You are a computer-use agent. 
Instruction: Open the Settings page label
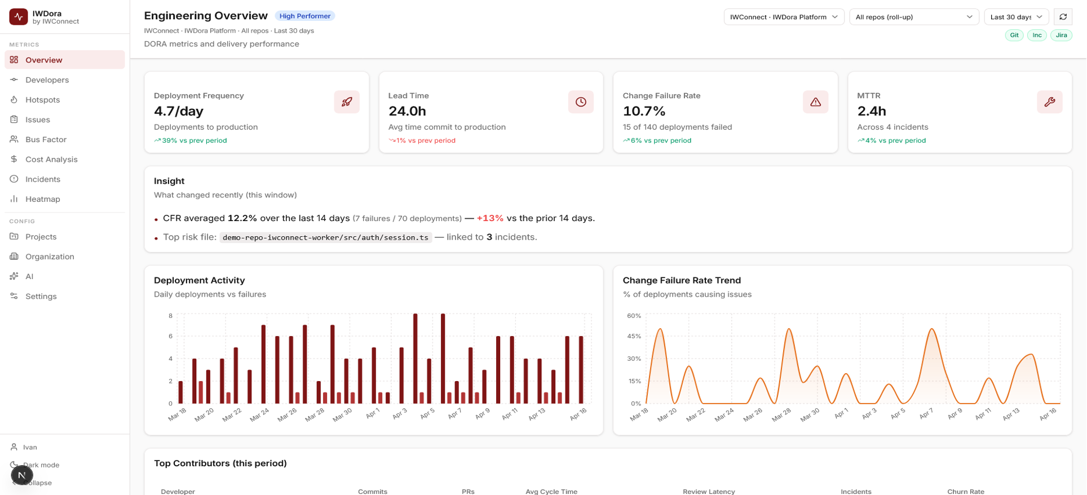[41, 296]
